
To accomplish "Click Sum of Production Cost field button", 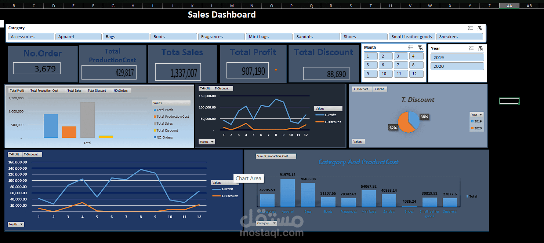I will [x=276, y=156].
